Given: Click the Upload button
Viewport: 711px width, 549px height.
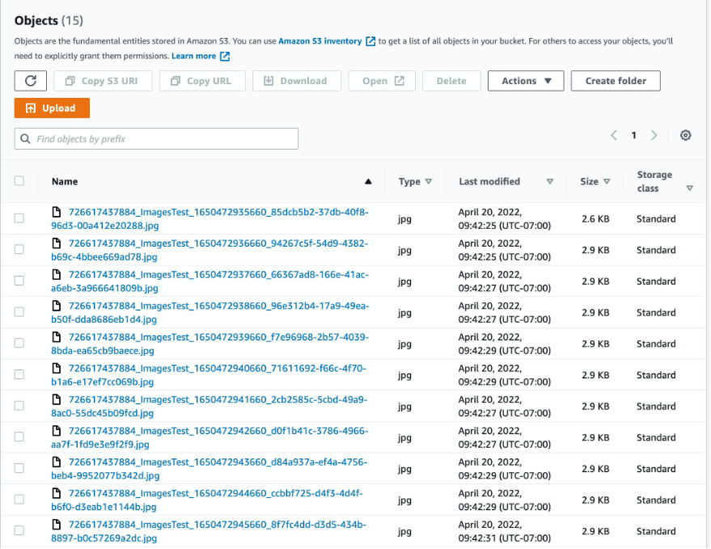Looking at the screenshot, I should tap(51, 107).
